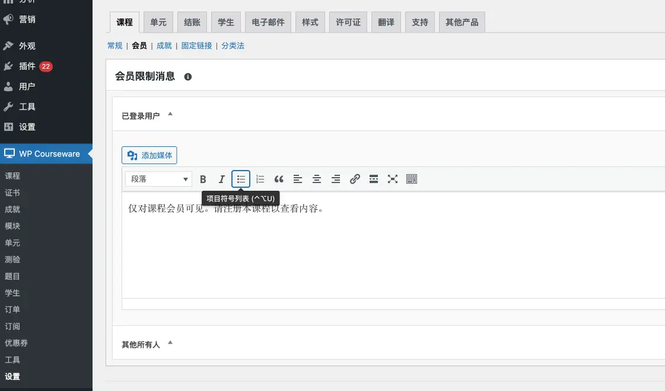Go to 订单 under WP Courseware
665x391 pixels.
[12, 309]
